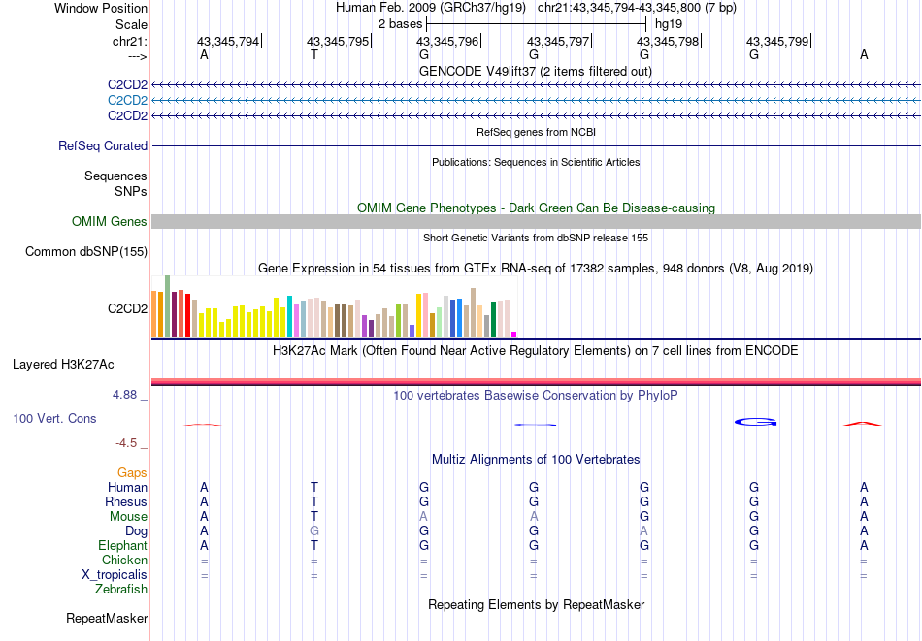
Task: Click the RefSeq Curated gene line
Action: click(536, 145)
